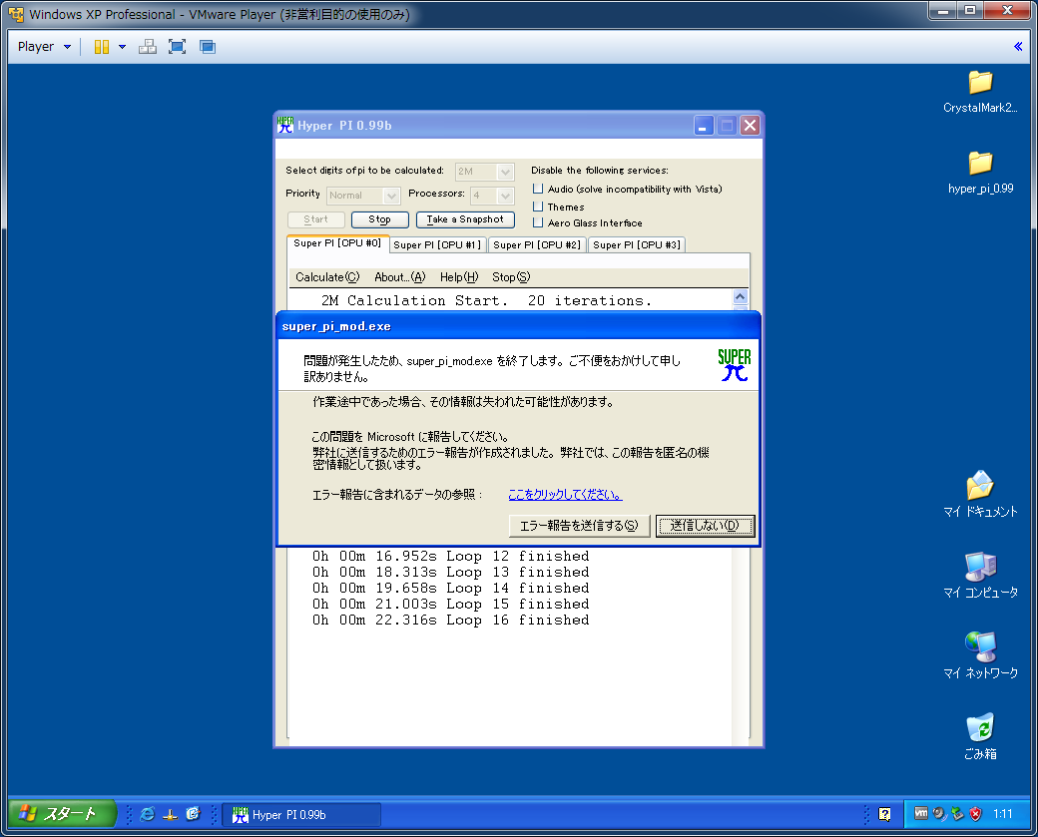
Task: Open the hyper_pi_0.99 desktop folder
Action: point(980,173)
